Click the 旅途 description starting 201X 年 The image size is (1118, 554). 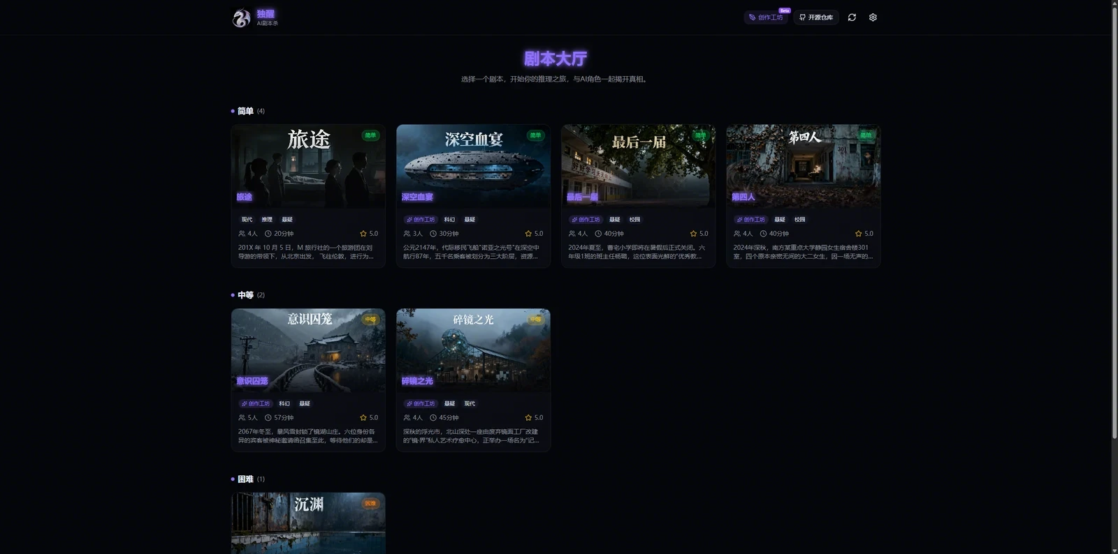[306, 252]
